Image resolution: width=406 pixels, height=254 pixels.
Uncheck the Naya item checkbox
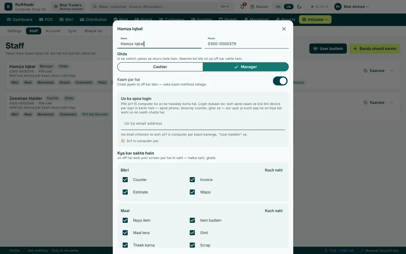(125, 220)
